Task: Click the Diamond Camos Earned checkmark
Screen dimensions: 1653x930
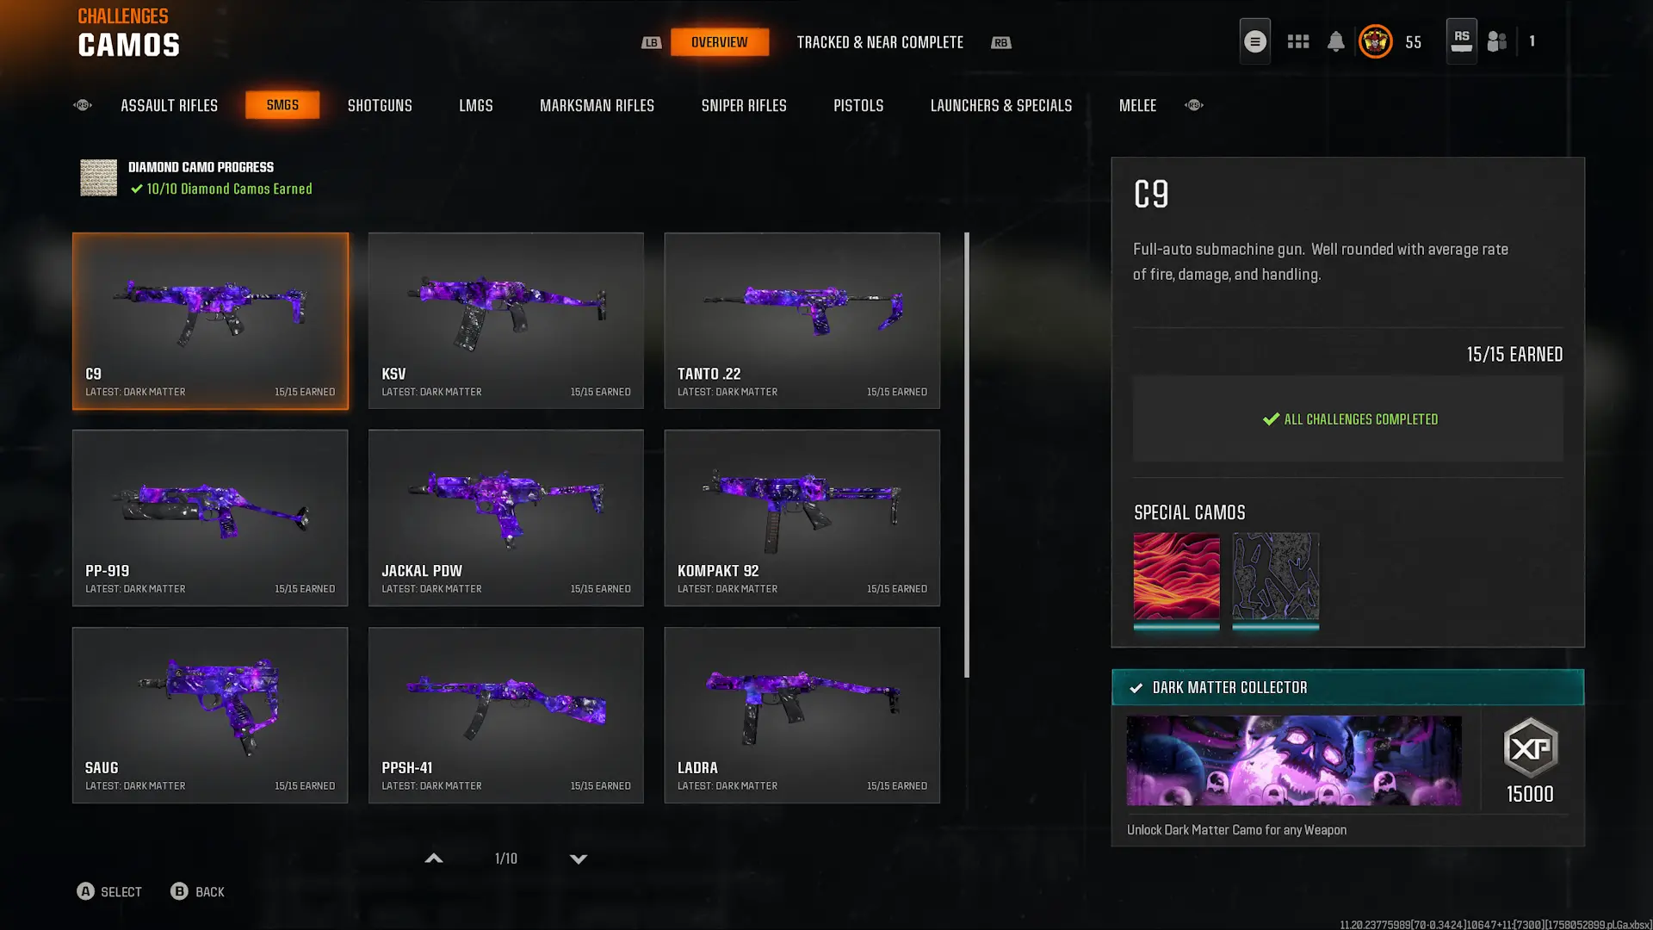Action: [136, 189]
